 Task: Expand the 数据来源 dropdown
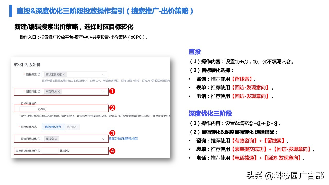point(103,75)
